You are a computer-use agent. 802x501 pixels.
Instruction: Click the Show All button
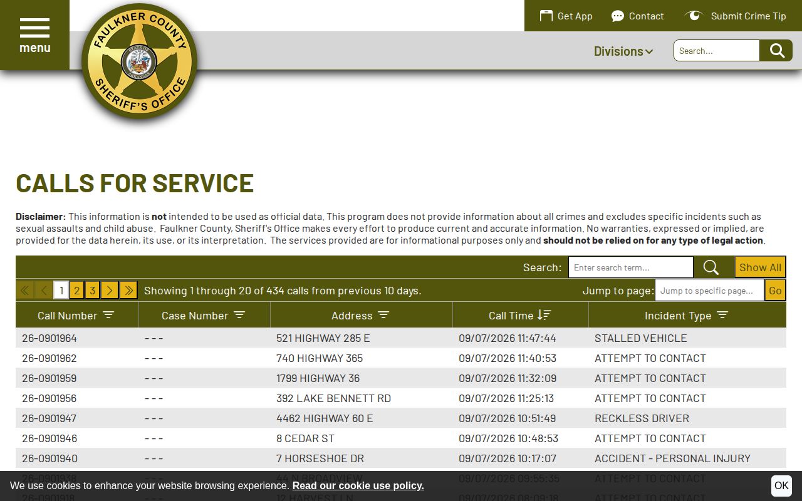click(x=760, y=267)
